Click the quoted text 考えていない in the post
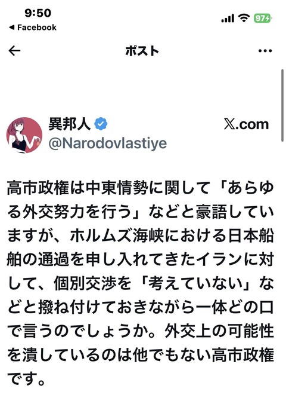Image resolution: width=286 pixels, height=410 pixels. point(195,283)
